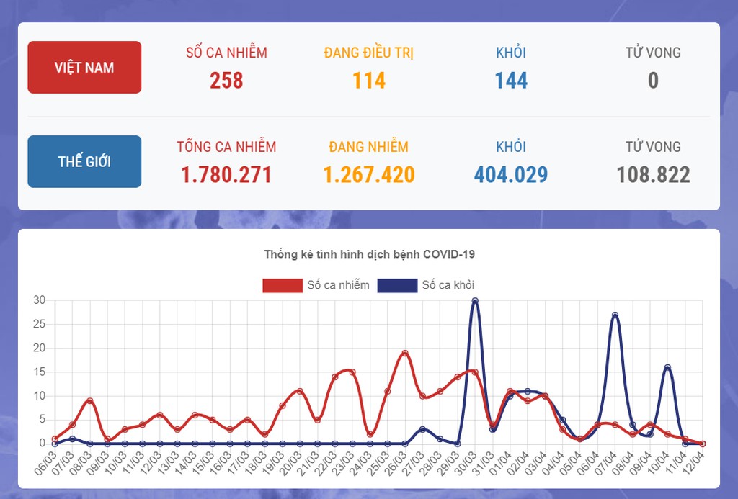Select the blue peak point at 30/03

pyautogui.click(x=475, y=300)
